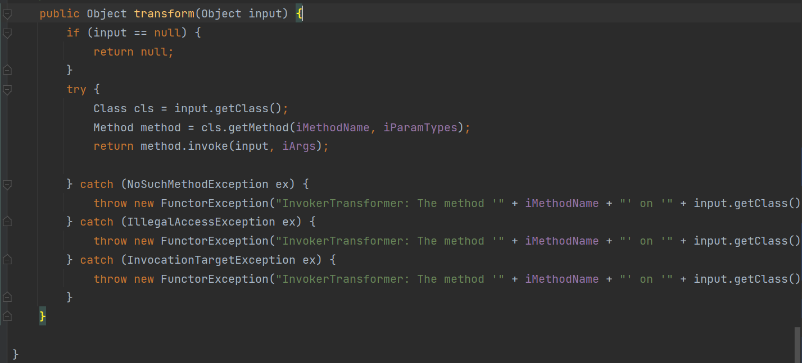The height and width of the screenshot is (363, 802).
Task: Click fold-end marker beside the last catch's closing brace
Action: [x=7, y=297]
